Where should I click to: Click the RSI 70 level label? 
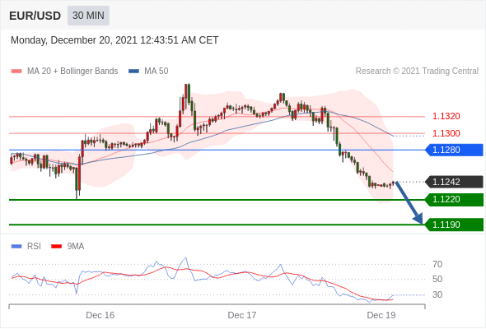click(x=437, y=264)
